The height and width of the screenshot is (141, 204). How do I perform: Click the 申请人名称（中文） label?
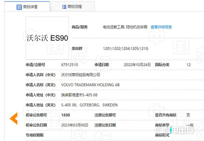pos(41,75)
